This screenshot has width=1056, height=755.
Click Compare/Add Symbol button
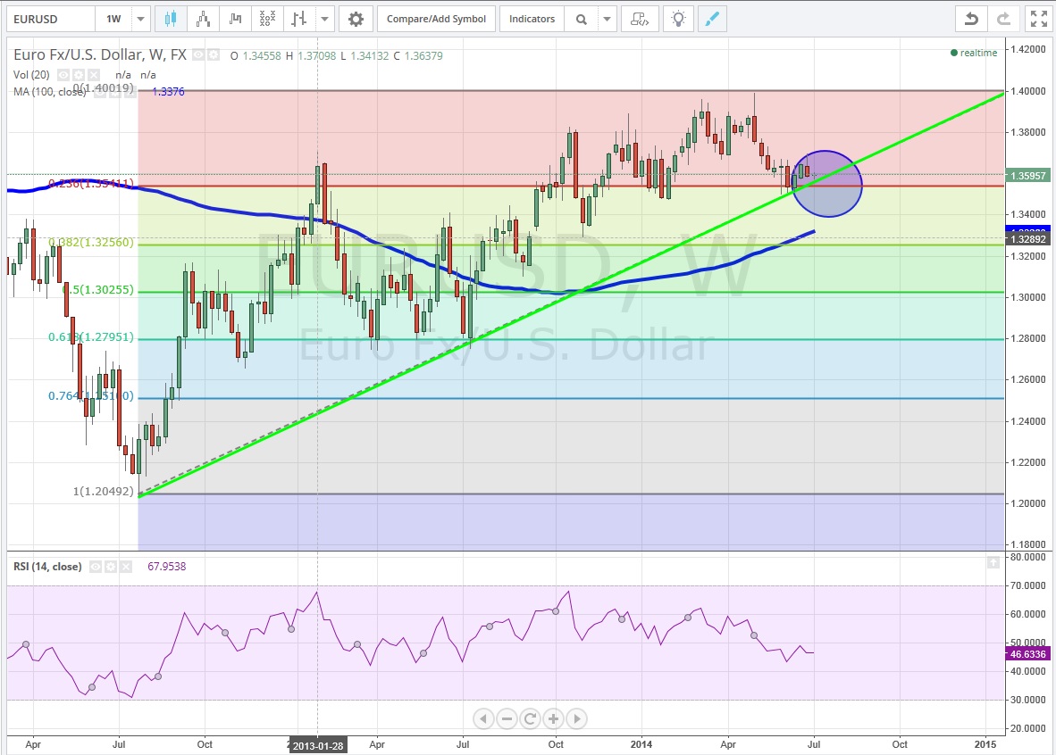tap(436, 19)
